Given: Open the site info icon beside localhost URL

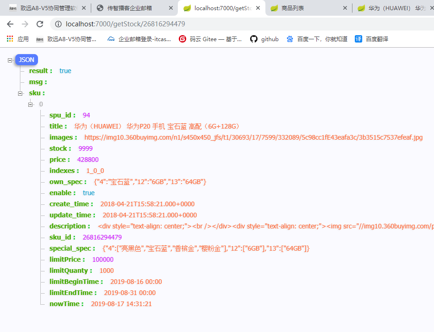Looking at the screenshot, I should [x=58, y=24].
